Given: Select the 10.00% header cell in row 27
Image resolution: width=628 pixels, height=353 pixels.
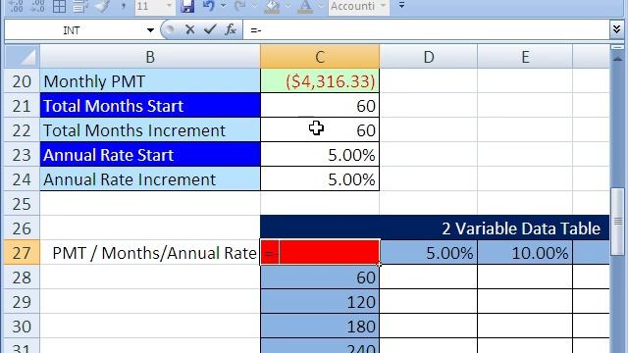Looking at the screenshot, I should coord(525,253).
